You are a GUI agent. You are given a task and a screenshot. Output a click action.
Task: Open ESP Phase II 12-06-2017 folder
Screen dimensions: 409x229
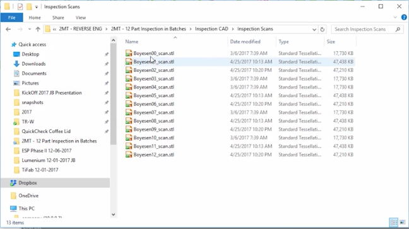tap(47, 151)
